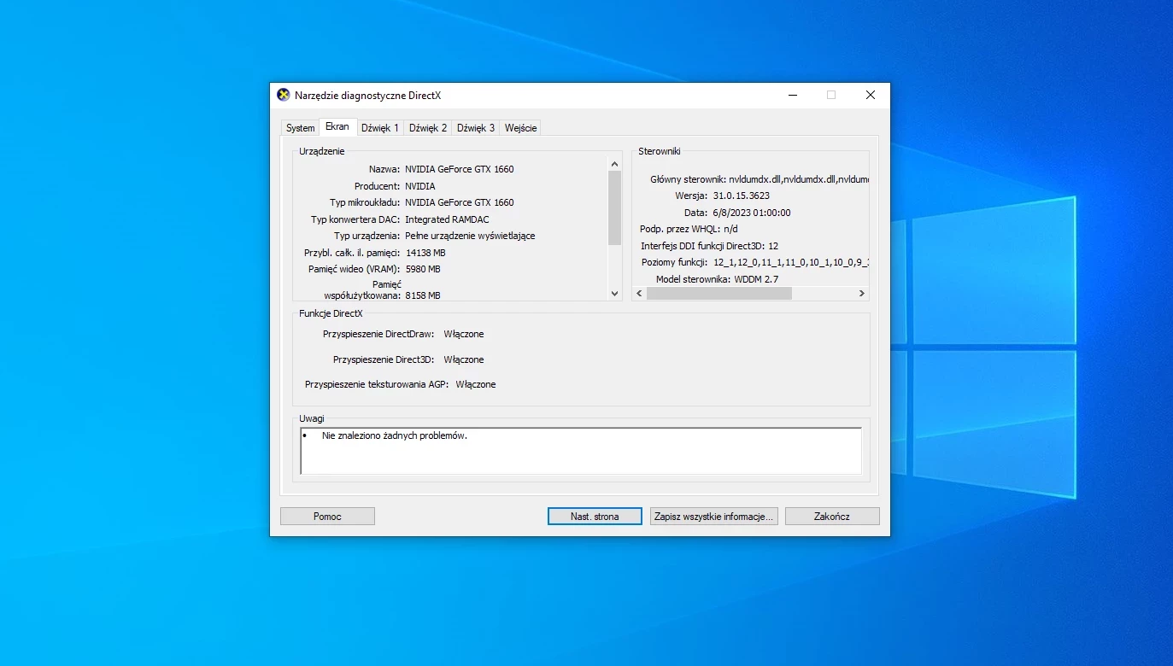The height and width of the screenshot is (666, 1173).
Task: Open the Dźwięk 3 tab
Action: click(476, 128)
